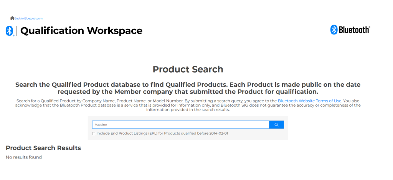Click the blue Bluetooth rune icon at top right
393x180 pixels.
point(334,30)
